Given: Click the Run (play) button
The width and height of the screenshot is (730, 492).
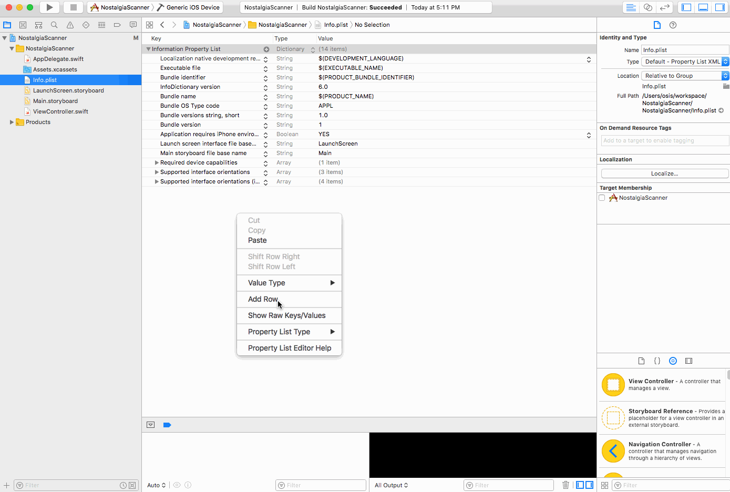Looking at the screenshot, I should click(49, 7).
